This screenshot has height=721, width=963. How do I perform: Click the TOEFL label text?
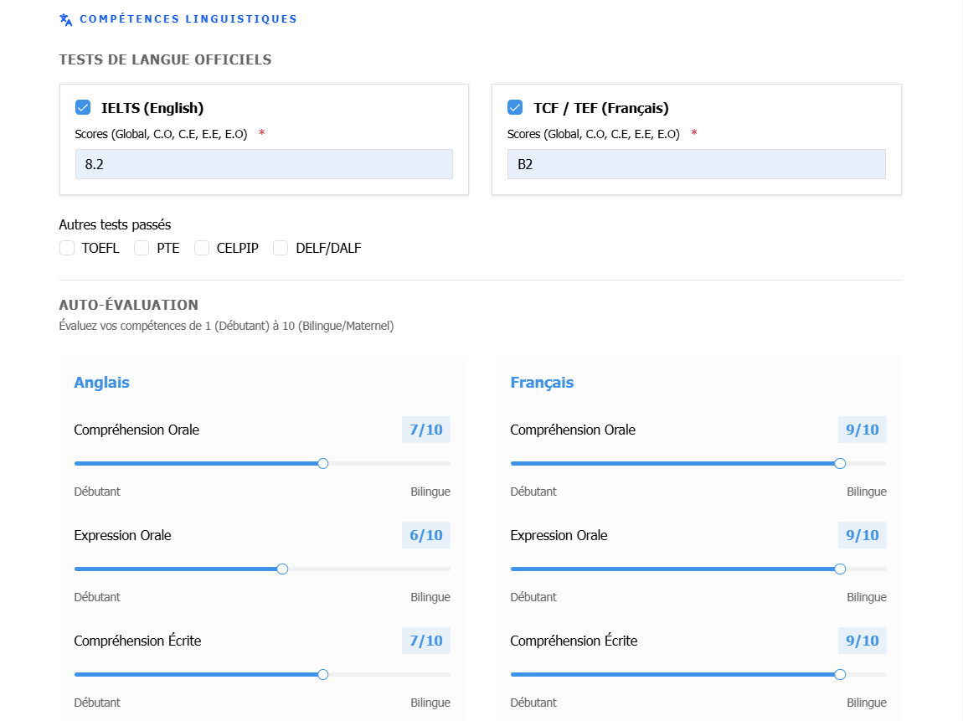[x=100, y=248]
